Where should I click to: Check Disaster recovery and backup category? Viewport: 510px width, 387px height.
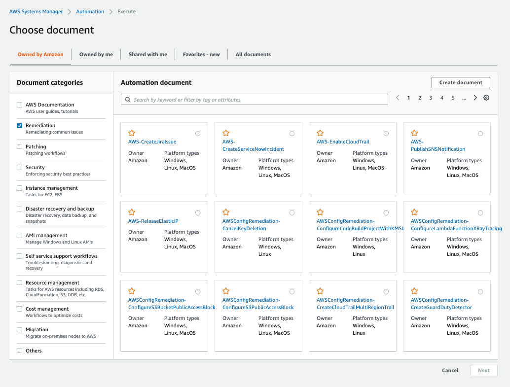[x=20, y=209]
